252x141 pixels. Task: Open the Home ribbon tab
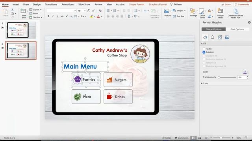5,4
